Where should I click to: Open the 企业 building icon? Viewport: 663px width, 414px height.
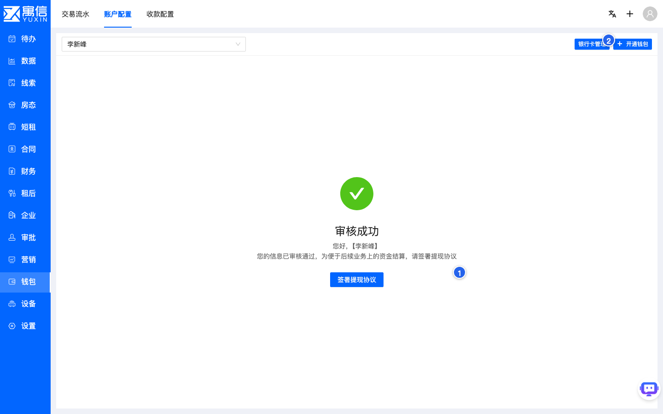[x=12, y=215]
